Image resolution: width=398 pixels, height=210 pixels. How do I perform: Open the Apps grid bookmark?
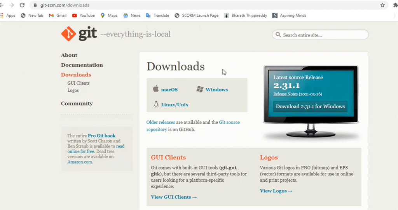pos(8,16)
